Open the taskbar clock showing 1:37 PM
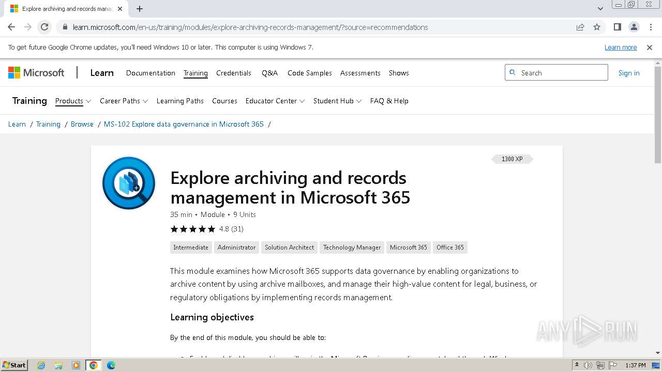Screen dimensions: 662x372 tap(636, 365)
